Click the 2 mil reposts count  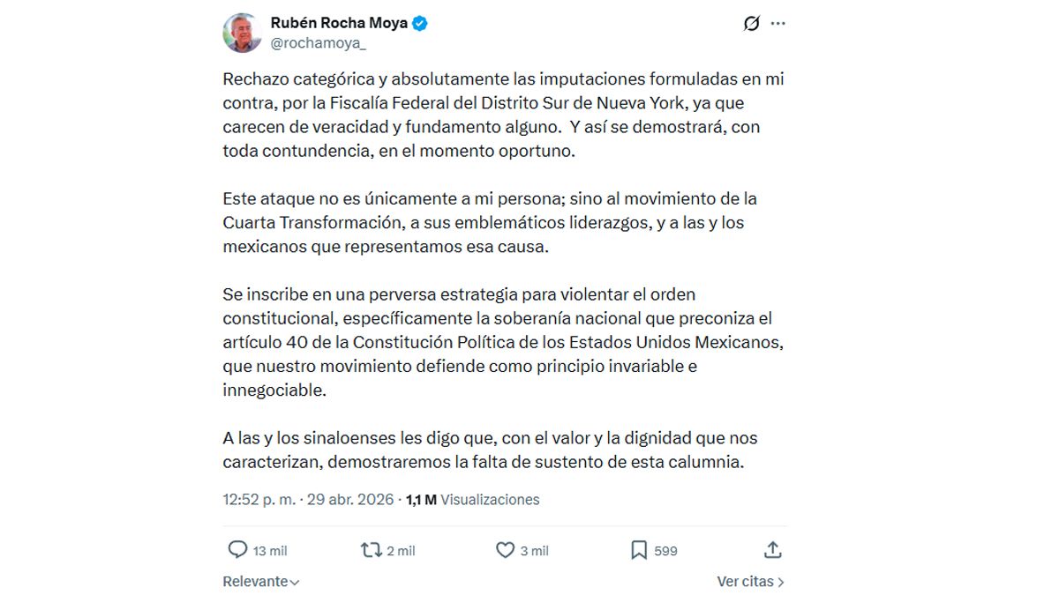401,551
